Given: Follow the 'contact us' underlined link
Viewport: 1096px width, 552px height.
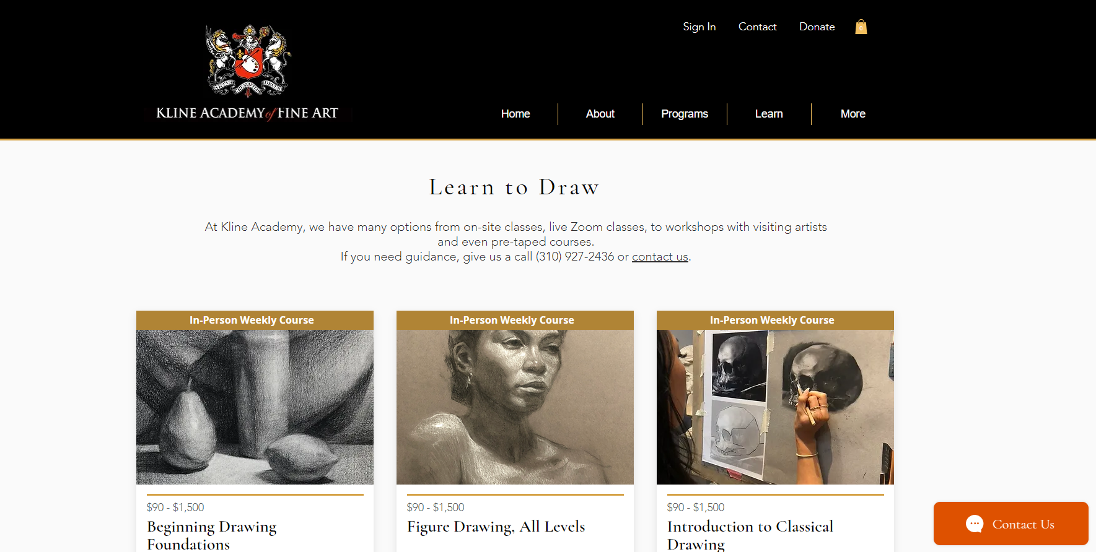Looking at the screenshot, I should [660, 256].
